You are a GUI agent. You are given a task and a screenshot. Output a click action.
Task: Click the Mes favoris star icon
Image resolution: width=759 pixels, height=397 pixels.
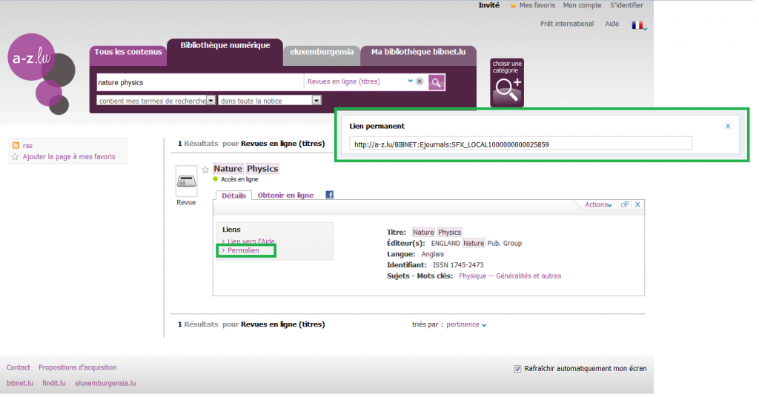pyautogui.click(x=513, y=5)
